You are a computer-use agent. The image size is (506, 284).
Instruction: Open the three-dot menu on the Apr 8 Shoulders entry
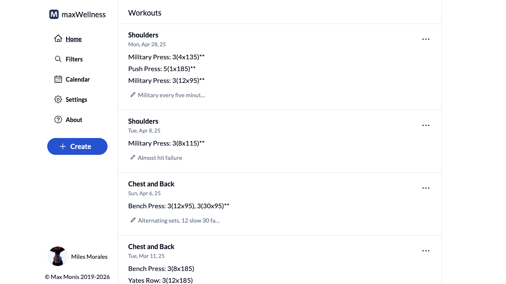[x=425, y=125]
